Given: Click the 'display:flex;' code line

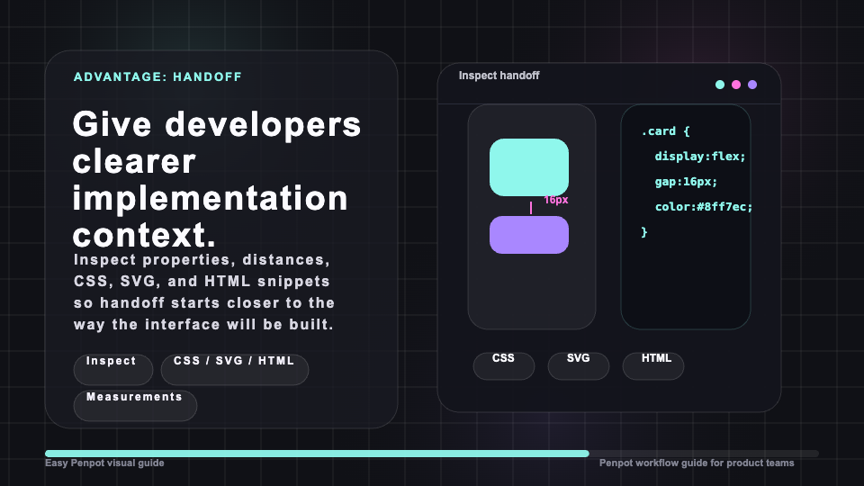Looking at the screenshot, I should click(700, 157).
